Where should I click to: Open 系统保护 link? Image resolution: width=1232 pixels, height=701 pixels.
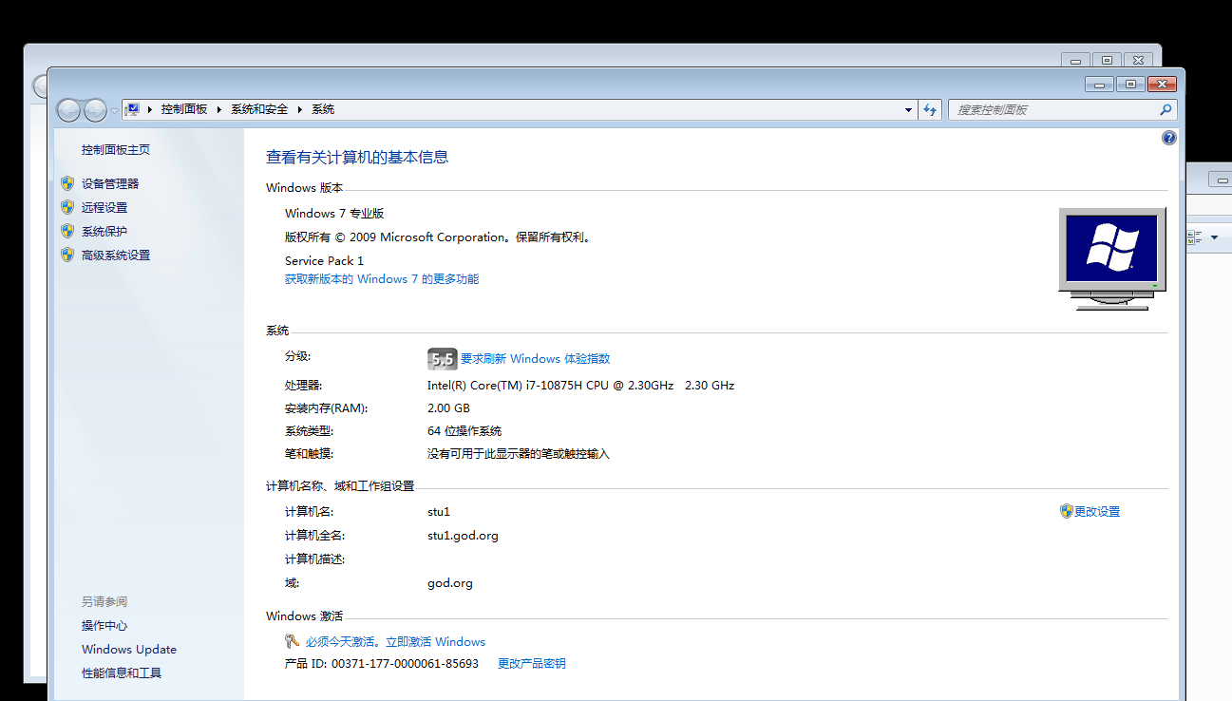point(104,232)
